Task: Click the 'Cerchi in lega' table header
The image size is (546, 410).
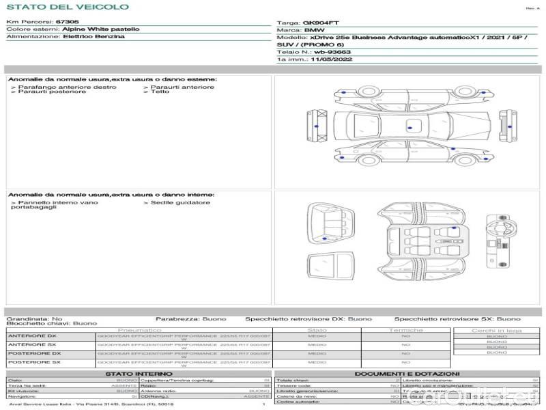Action: tap(497, 331)
